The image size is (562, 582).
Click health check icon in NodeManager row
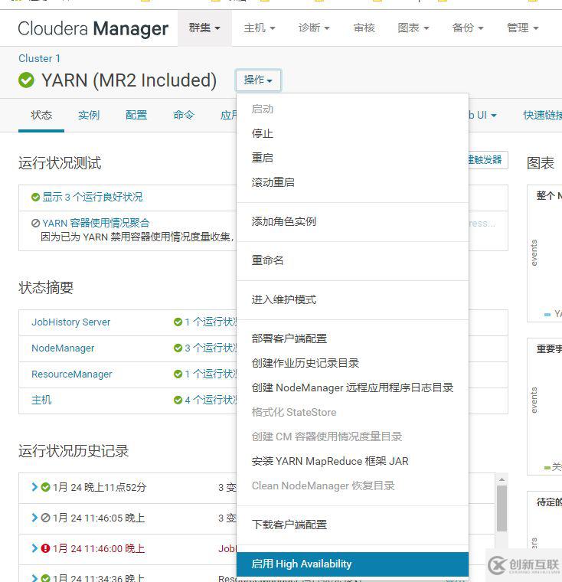coord(178,348)
